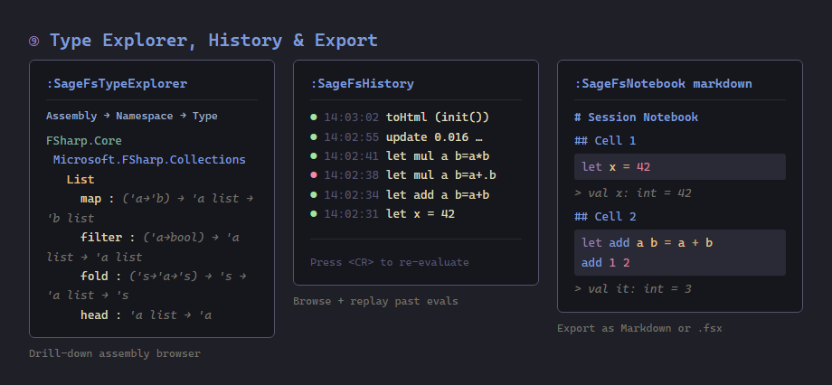
Task: Click green status dot beside 14:02:31
Action: click(314, 213)
